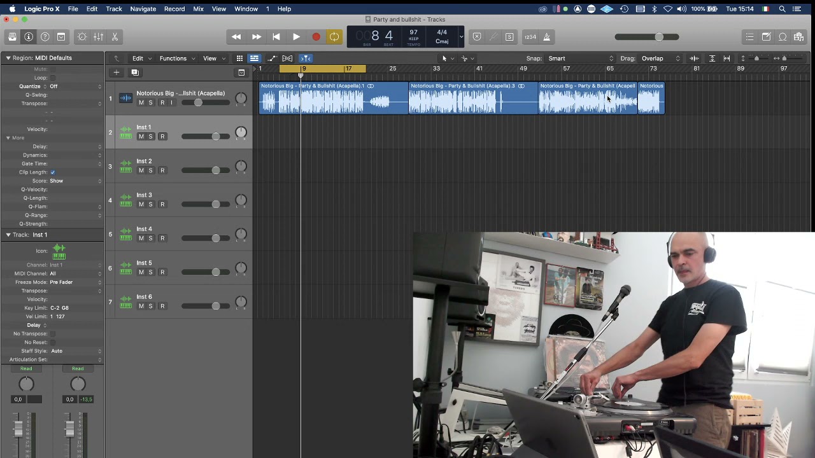Solo the Inst 3 track

(x=150, y=204)
